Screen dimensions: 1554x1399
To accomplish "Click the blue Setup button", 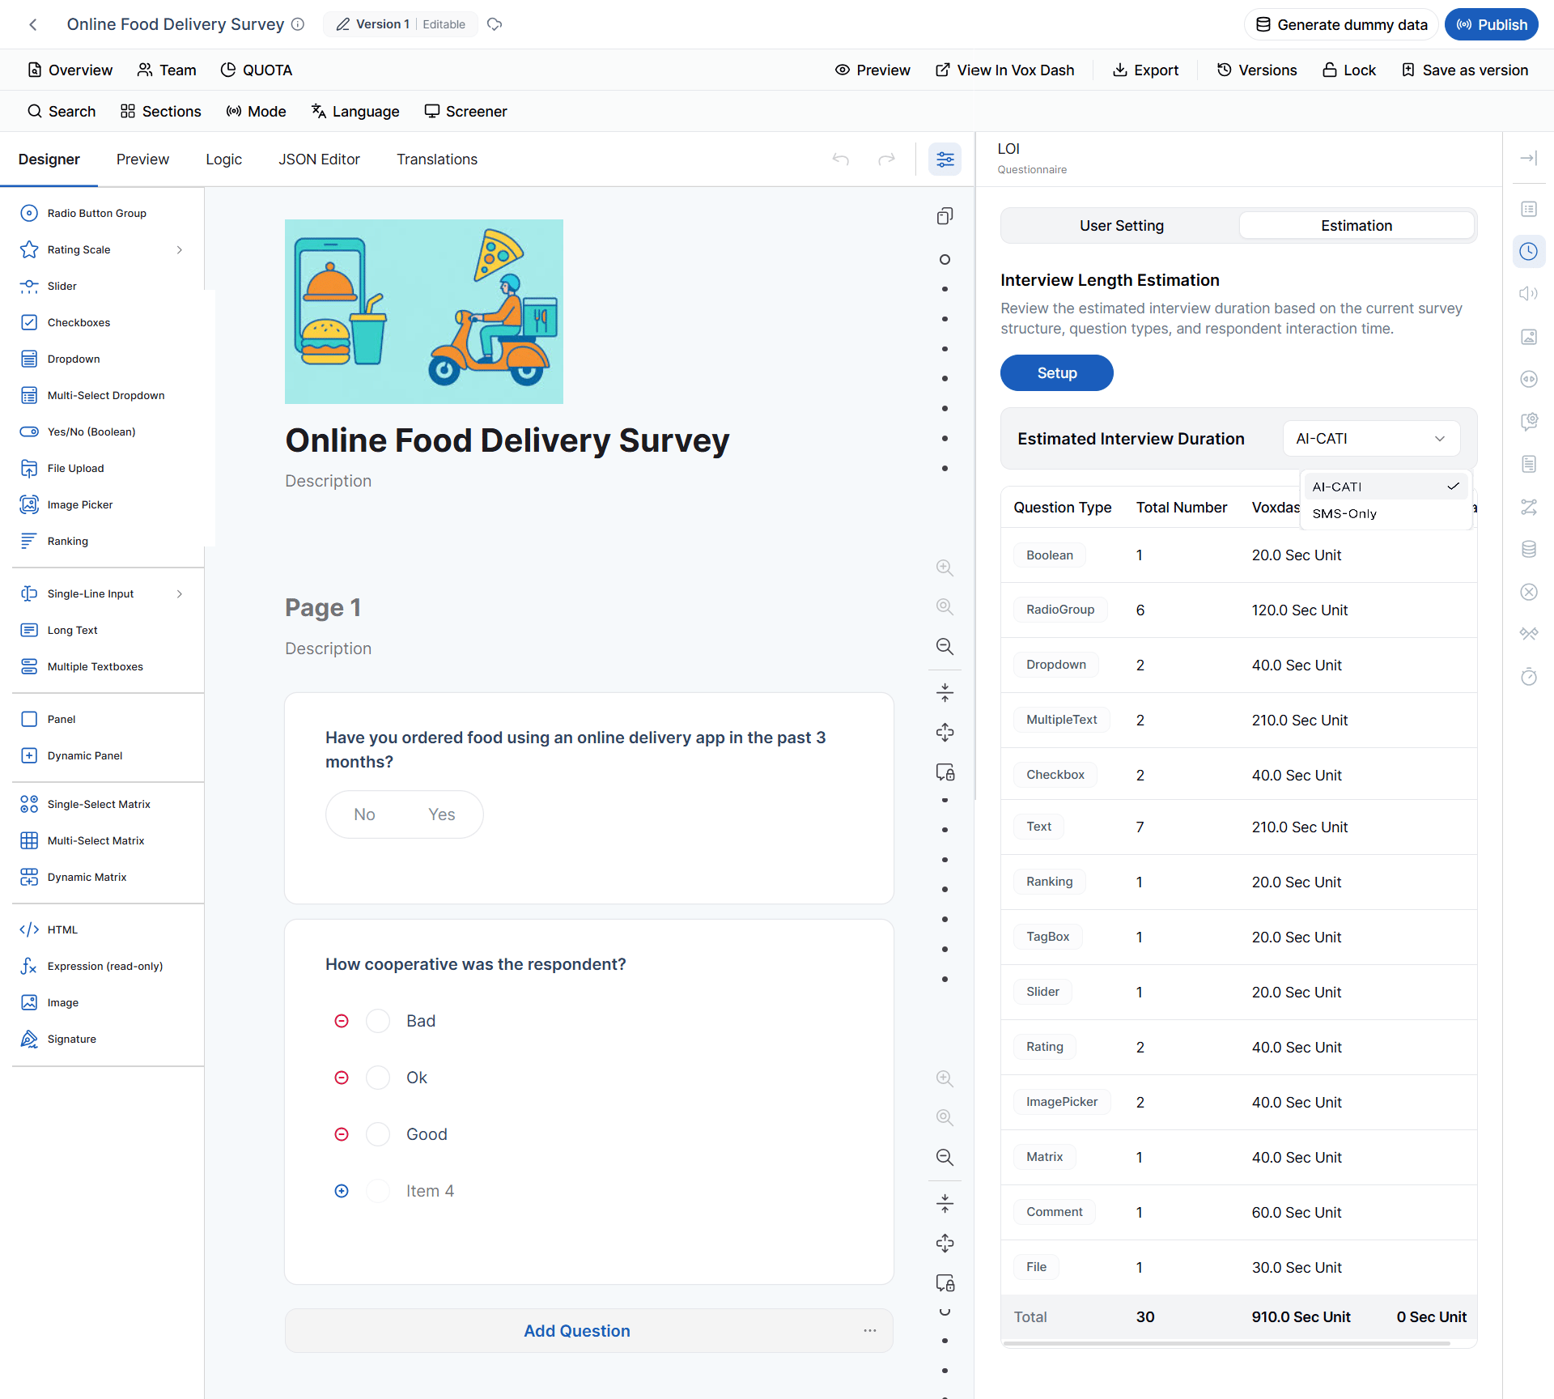I will point(1056,373).
